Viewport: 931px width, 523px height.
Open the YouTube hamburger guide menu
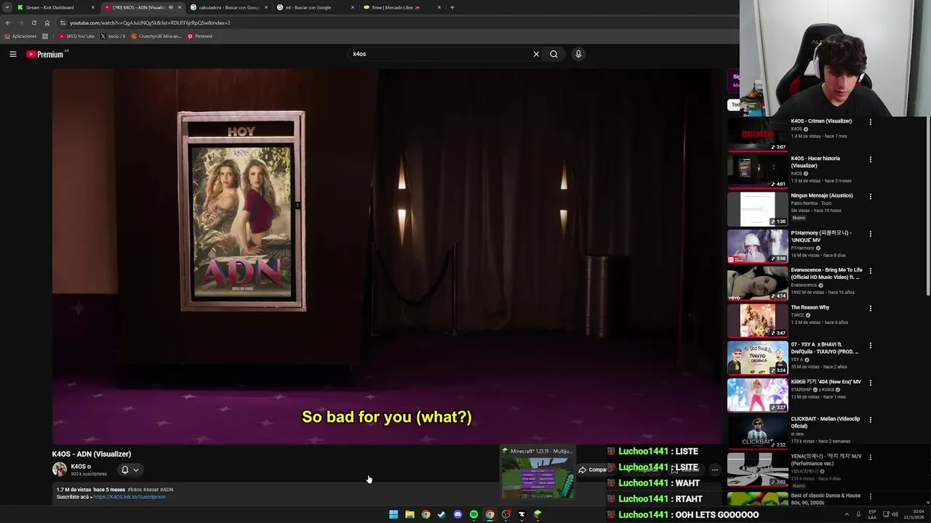pos(12,54)
